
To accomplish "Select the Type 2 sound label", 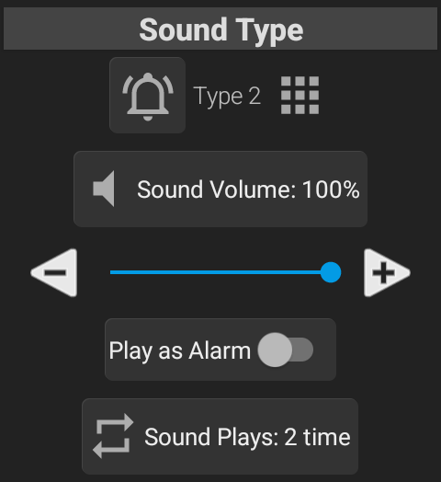I will (227, 96).
